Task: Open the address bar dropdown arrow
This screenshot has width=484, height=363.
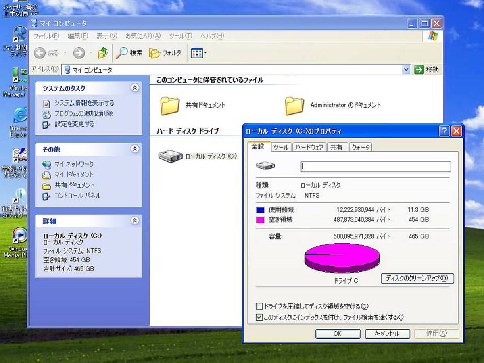Action: tap(406, 69)
